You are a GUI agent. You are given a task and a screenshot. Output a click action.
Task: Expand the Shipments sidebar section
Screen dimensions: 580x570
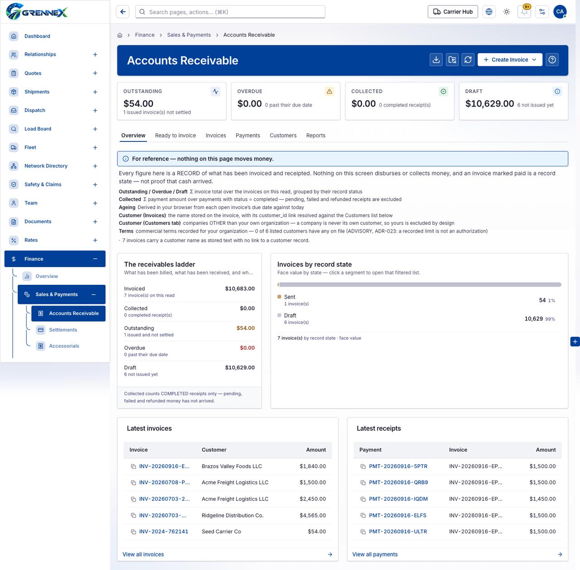[95, 92]
